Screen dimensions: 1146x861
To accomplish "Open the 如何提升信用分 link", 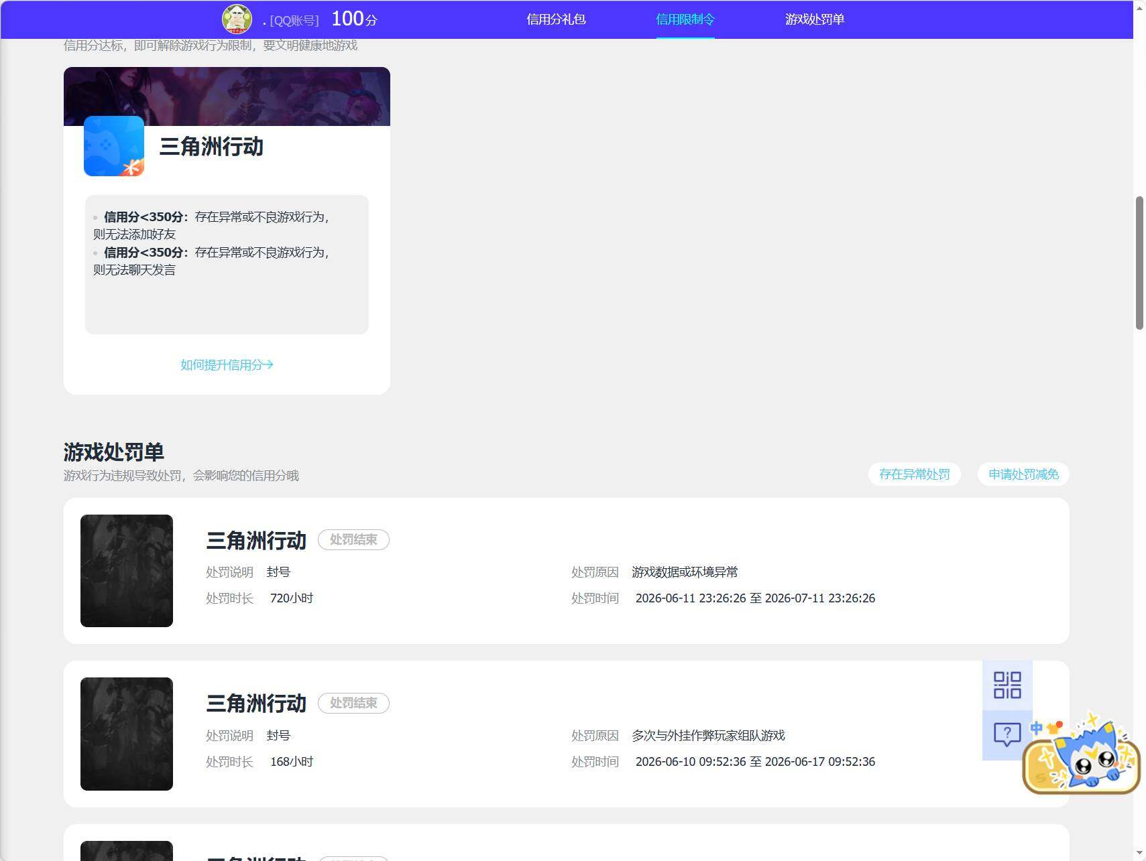I will coord(227,365).
